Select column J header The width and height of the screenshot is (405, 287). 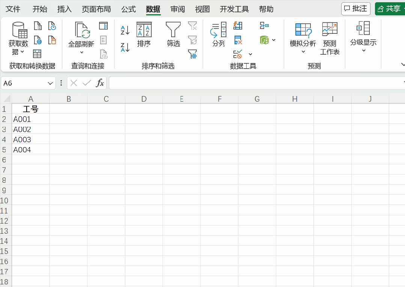[x=370, y=99]
